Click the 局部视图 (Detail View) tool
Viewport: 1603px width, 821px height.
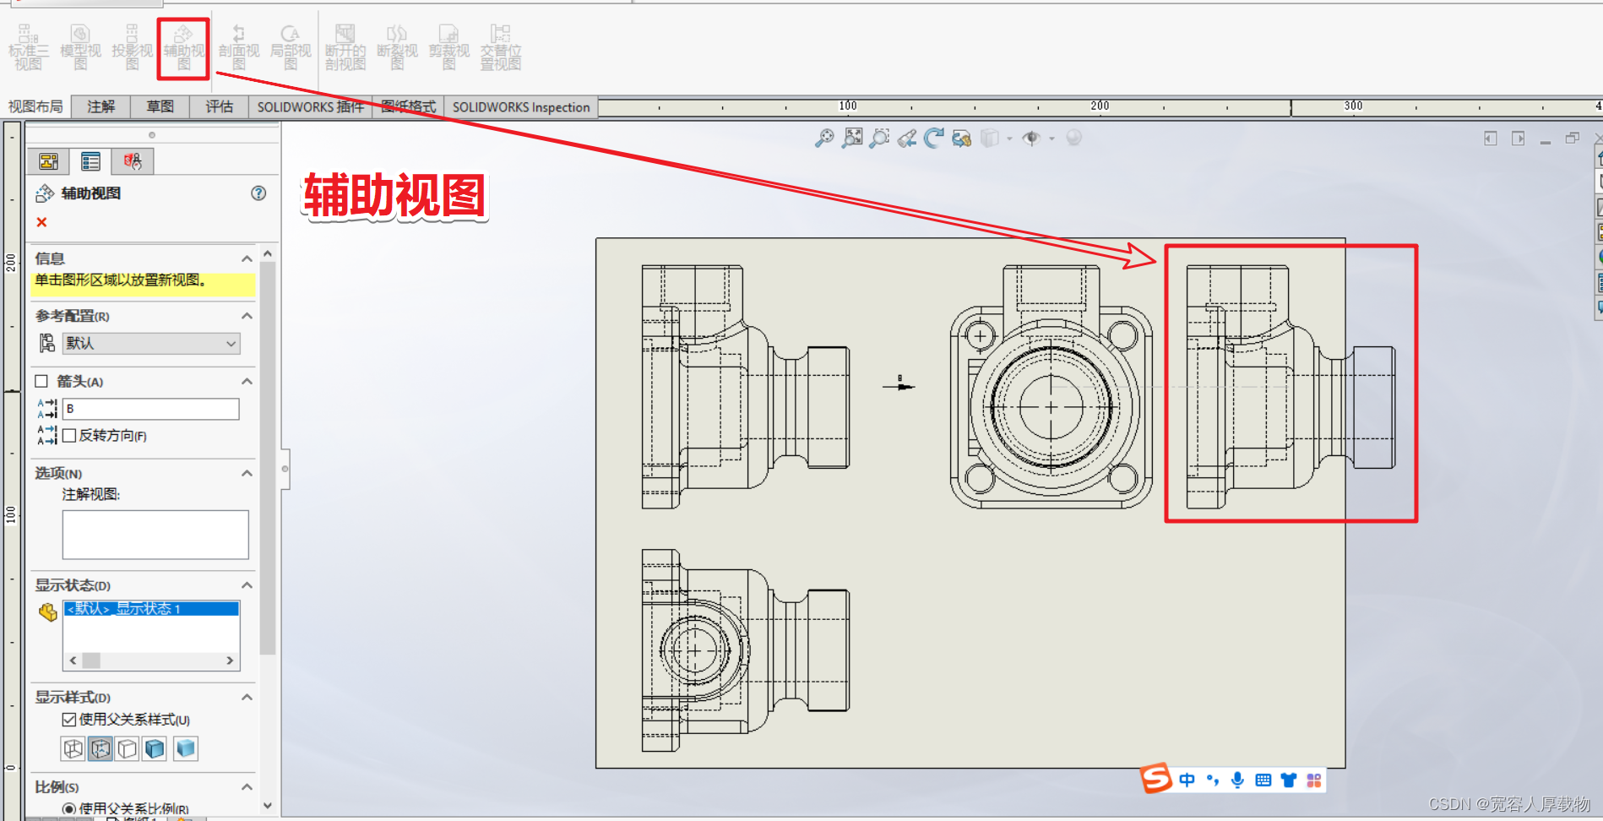click(291, 47)
